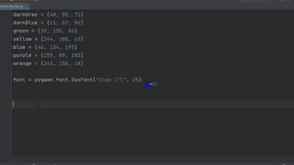This screenshot has height=165, width=294.
Task: Click pygame.font.SysFont in the font line
Action: pos(63,80)
